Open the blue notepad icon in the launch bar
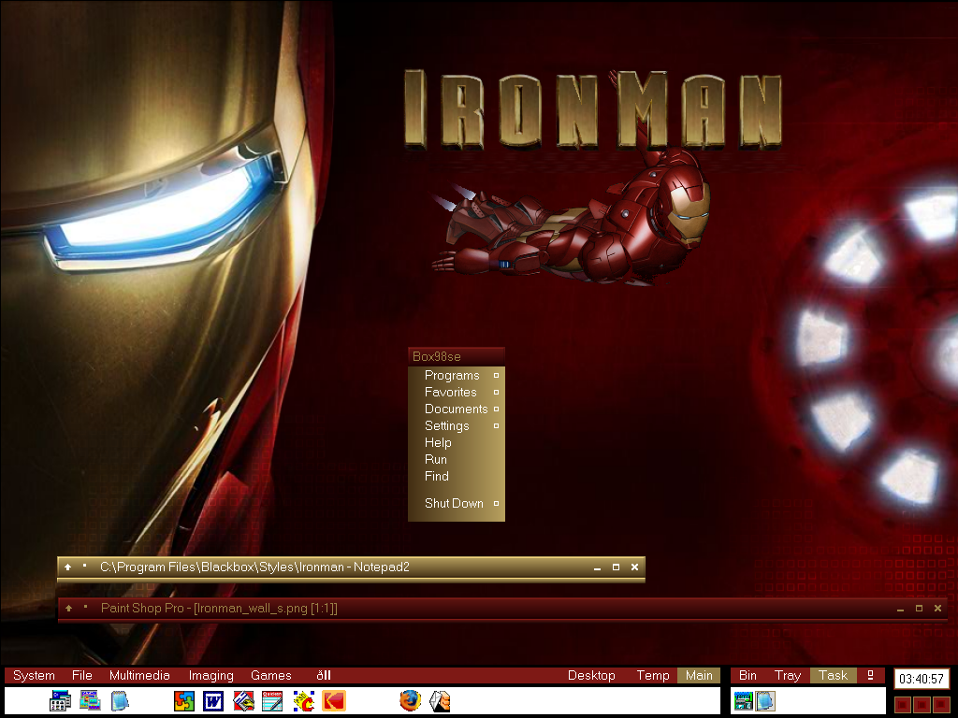 coord(119,700)
